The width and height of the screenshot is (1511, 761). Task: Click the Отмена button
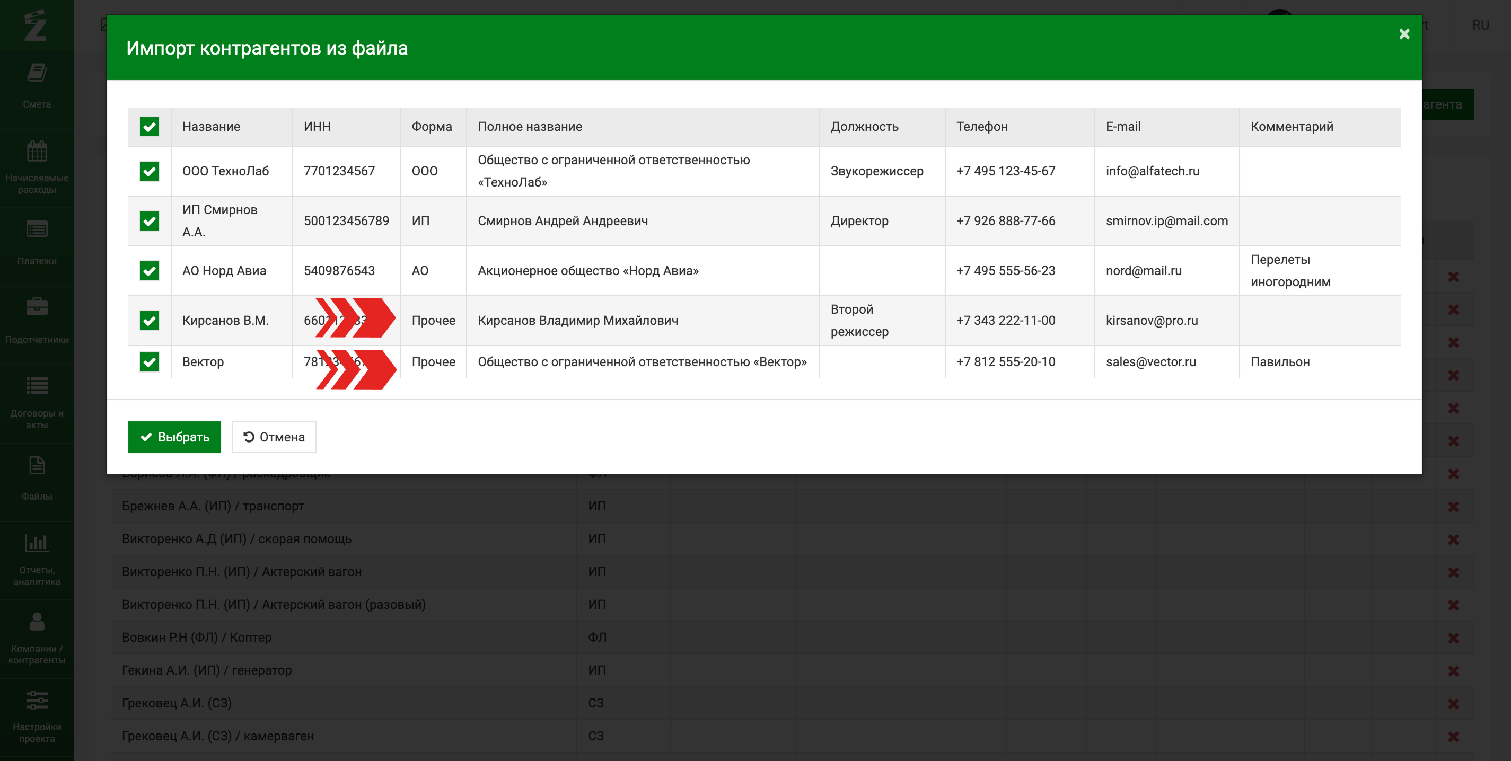click(x=274, y=437)
